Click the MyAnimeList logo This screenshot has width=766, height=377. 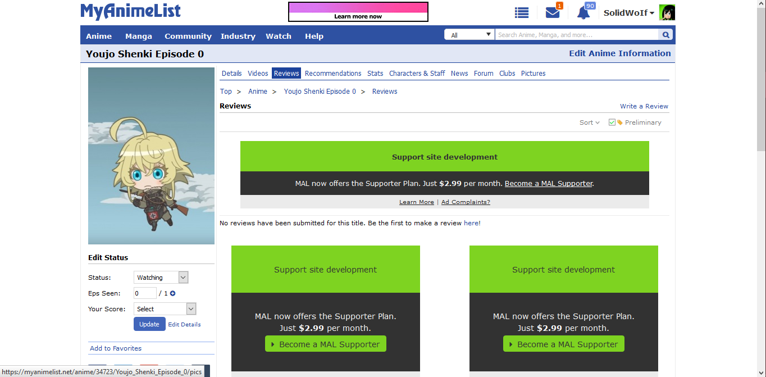(x=130, y=11)
